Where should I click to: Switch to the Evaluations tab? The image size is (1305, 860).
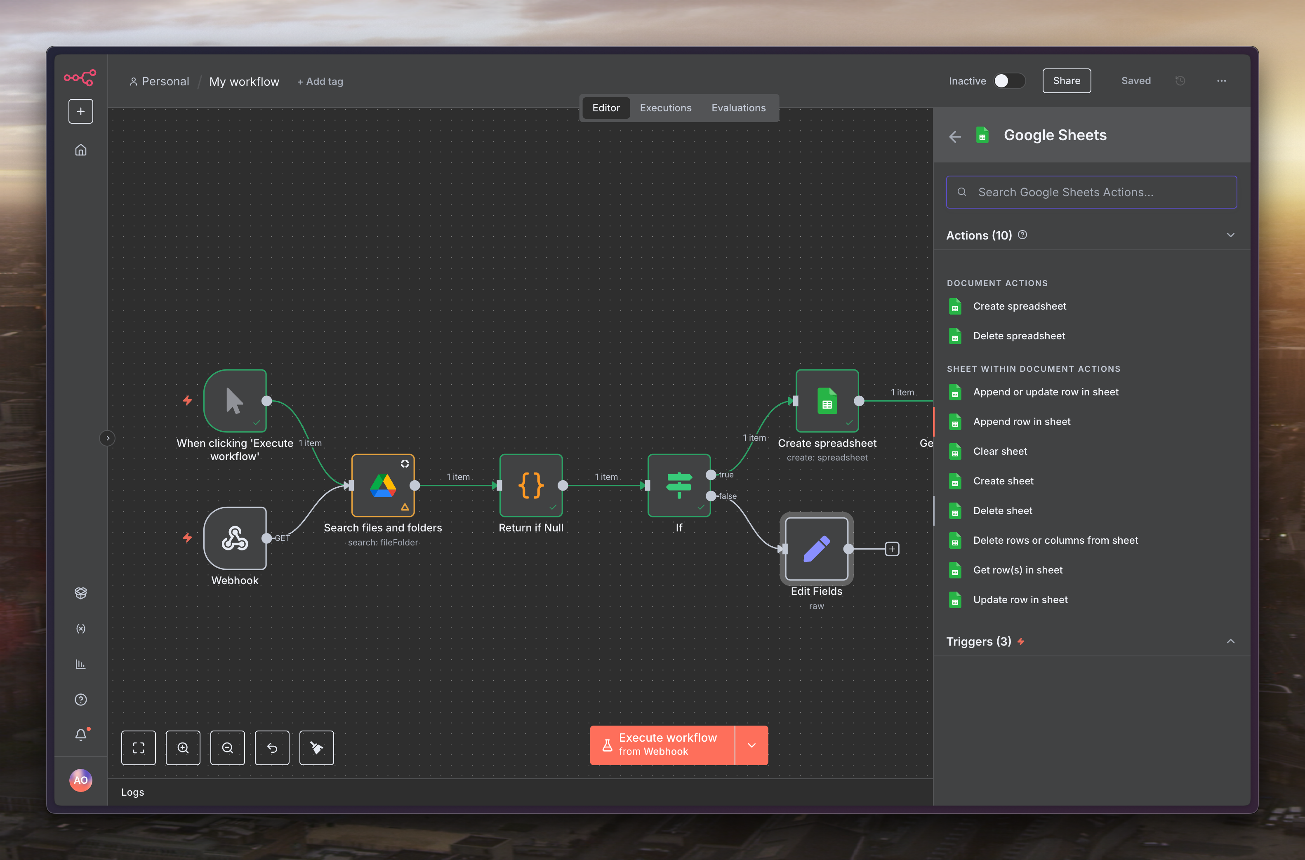tap(738, 108)
